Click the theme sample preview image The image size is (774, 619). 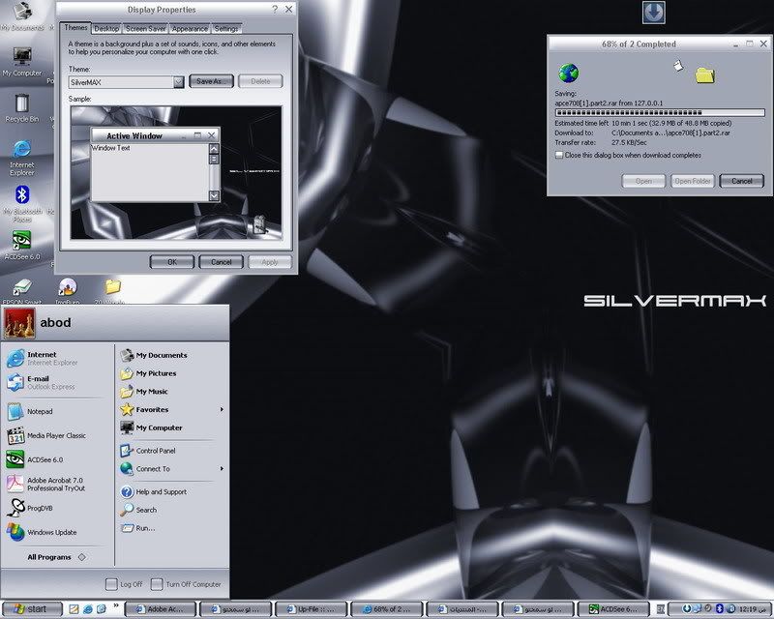176,172
